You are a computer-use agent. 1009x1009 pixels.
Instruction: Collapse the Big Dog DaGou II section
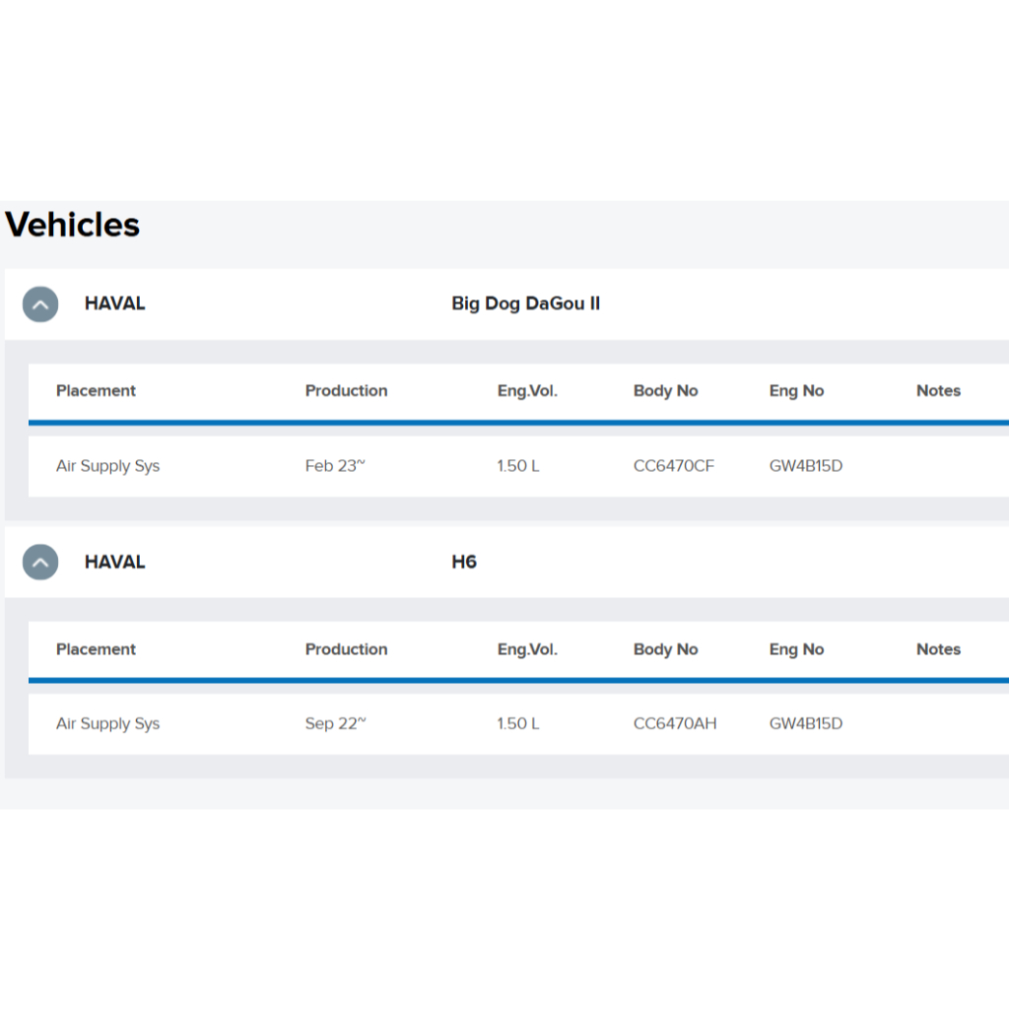40,304
